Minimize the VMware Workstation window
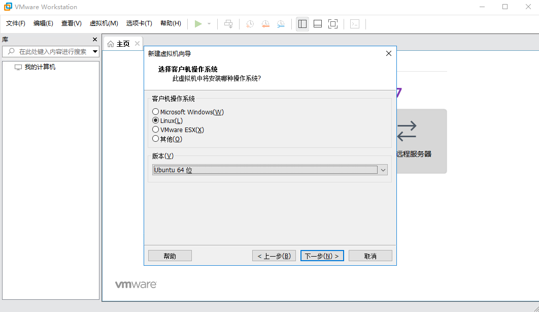The width and height of the screenshot is (539, 312). [482, 7]
